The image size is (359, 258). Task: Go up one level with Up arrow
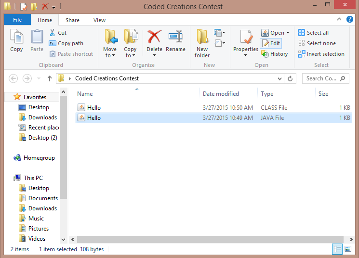[x=50, y=78]
